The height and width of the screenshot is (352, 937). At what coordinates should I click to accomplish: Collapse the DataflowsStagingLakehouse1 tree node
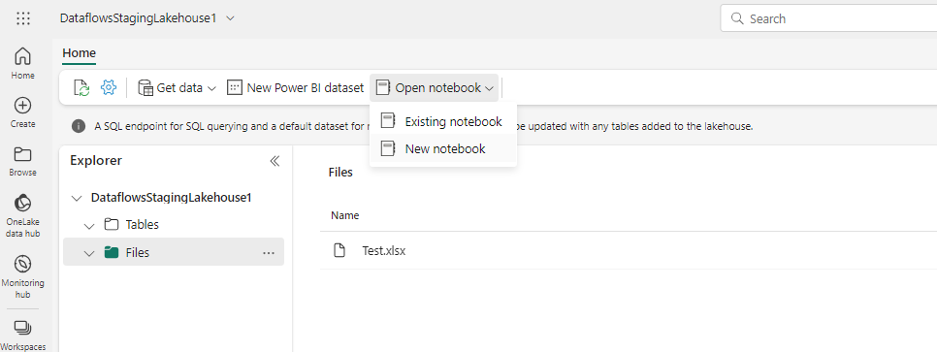(x=76, y=198)
